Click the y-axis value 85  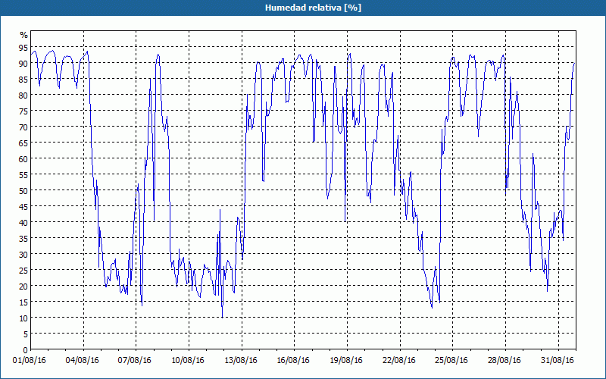(x=23, y=79)
